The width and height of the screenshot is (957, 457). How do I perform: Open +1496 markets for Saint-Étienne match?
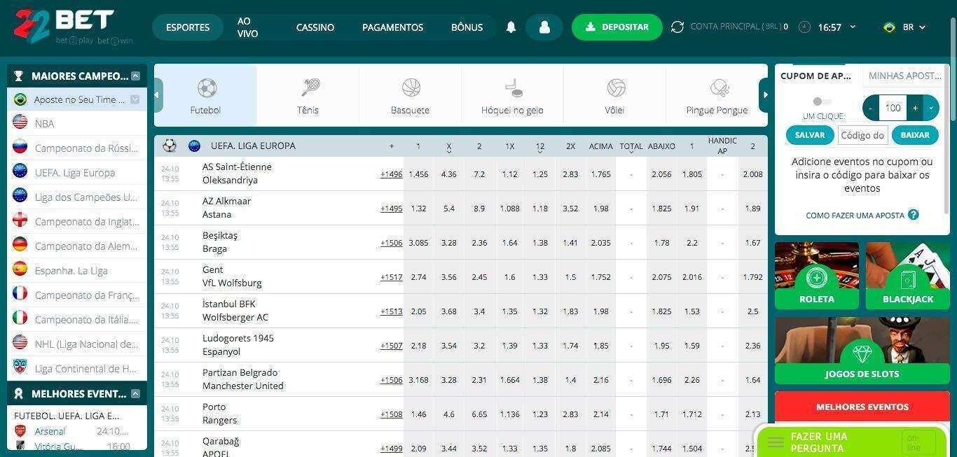pos(392,174)
